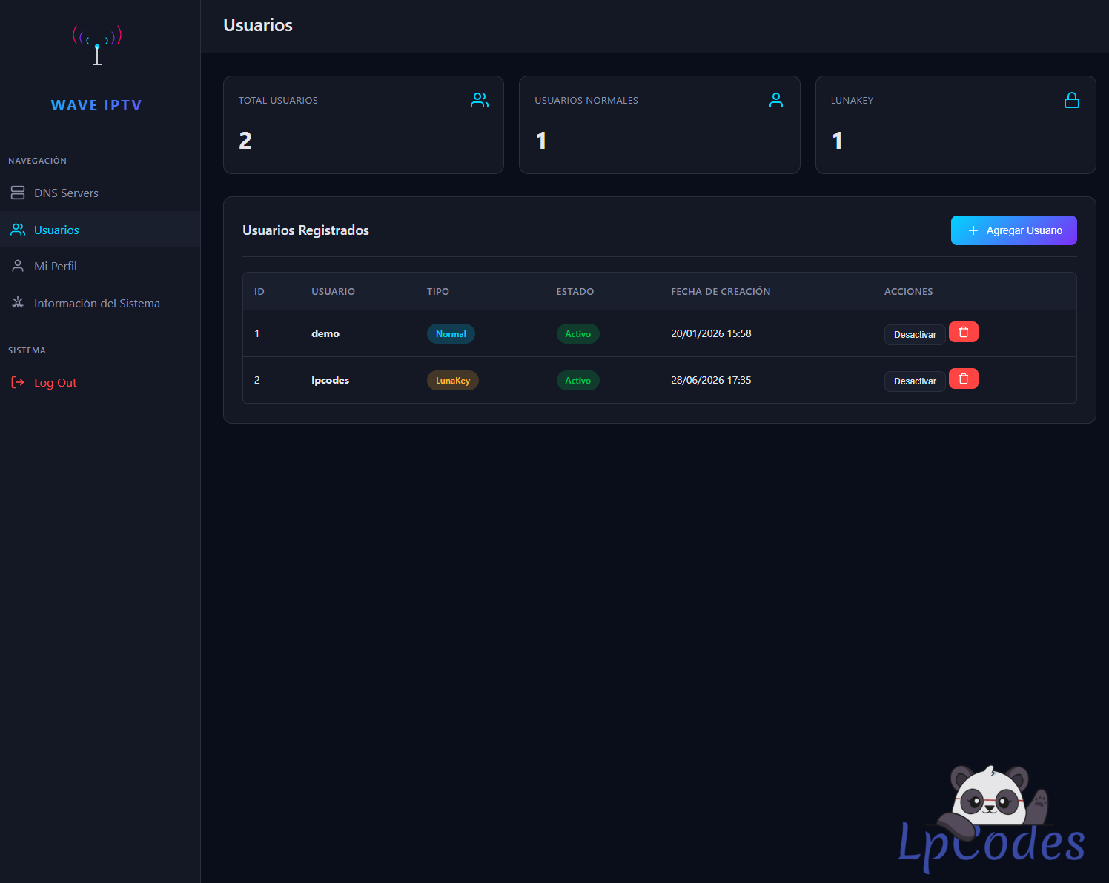1109x883 pixels.
Task: Delete user demo with trash icon
Action: click(x=964, y=332)
